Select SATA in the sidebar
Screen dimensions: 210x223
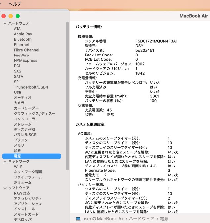pos(18,77)
